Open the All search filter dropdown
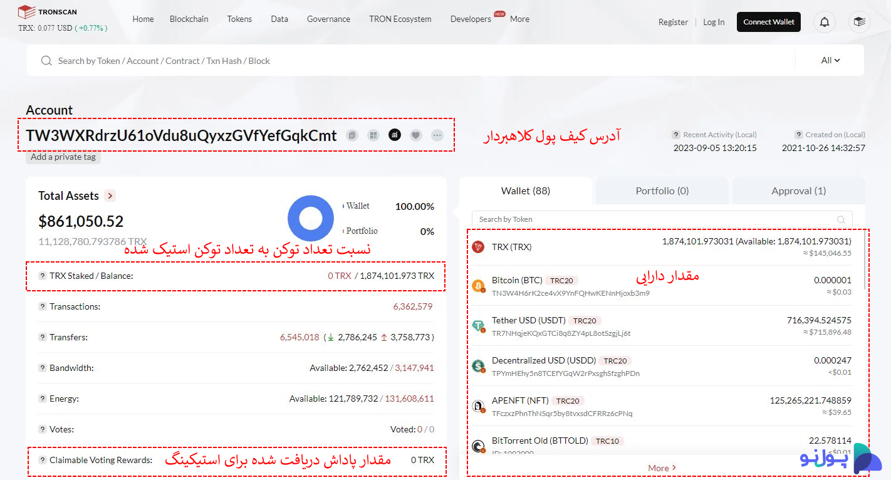 [830, 60]
